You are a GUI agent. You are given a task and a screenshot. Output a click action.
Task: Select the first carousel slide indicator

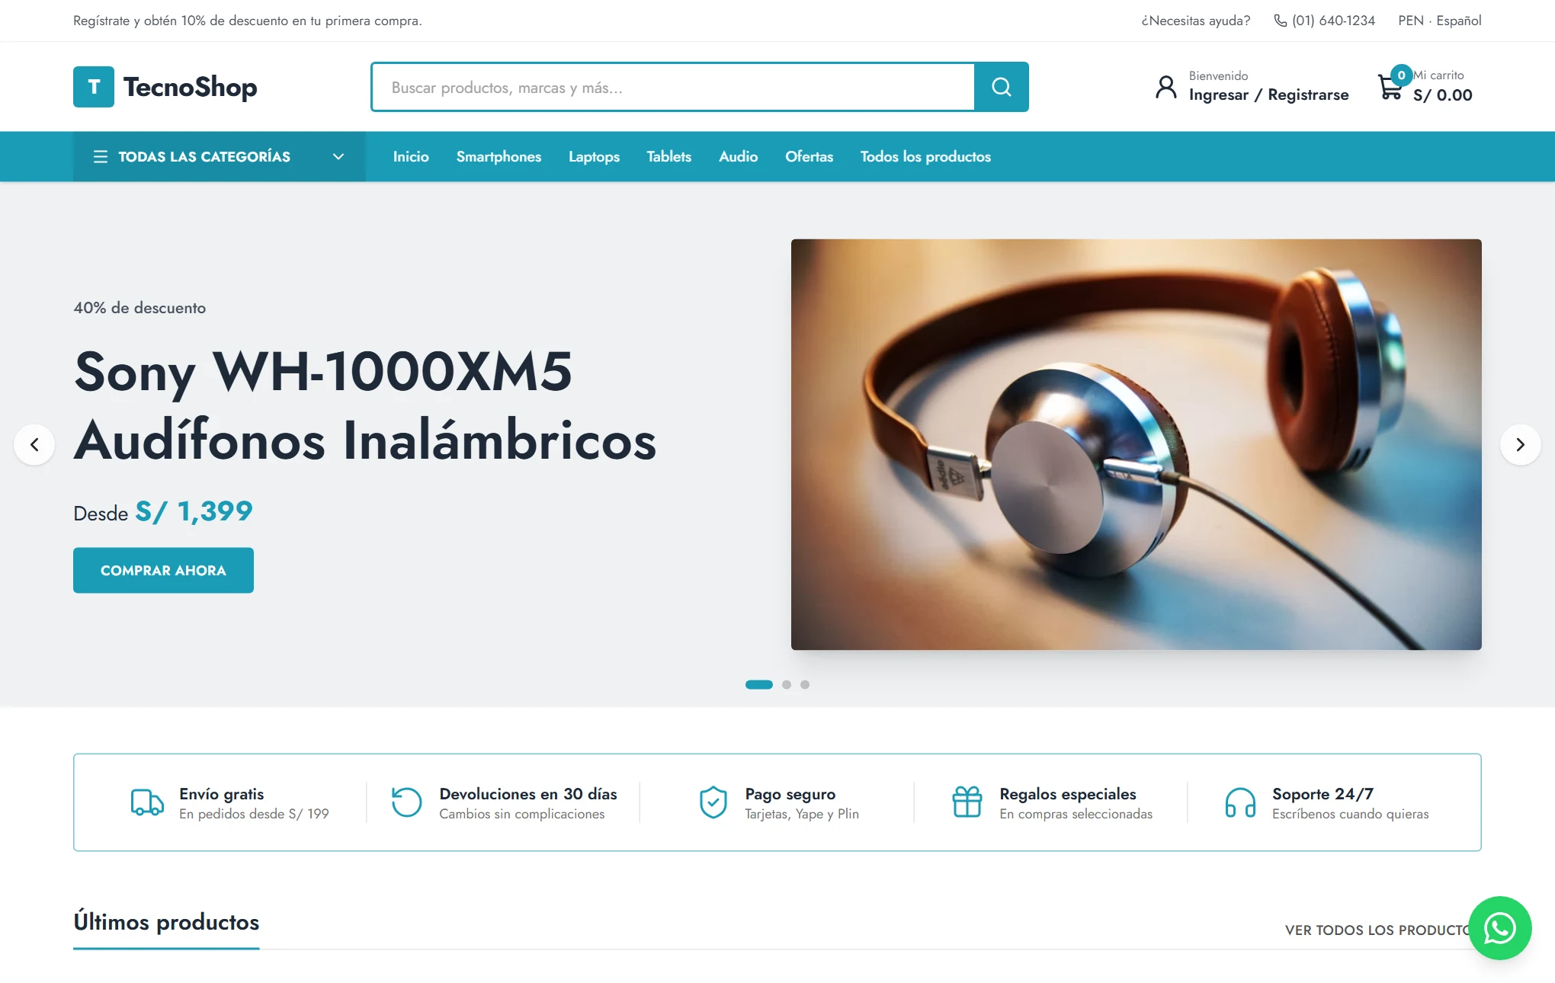point(758,684)
